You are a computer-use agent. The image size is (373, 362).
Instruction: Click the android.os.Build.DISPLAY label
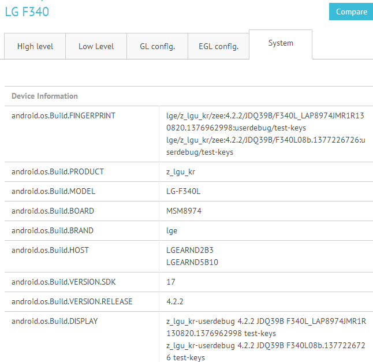[54, 321]
